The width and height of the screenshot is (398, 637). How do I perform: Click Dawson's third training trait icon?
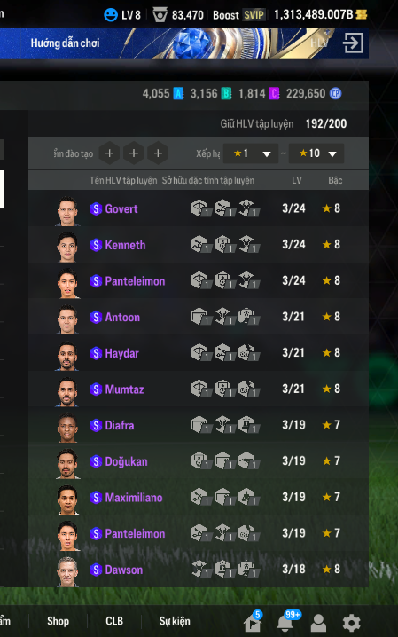click(x=248, y=570)
